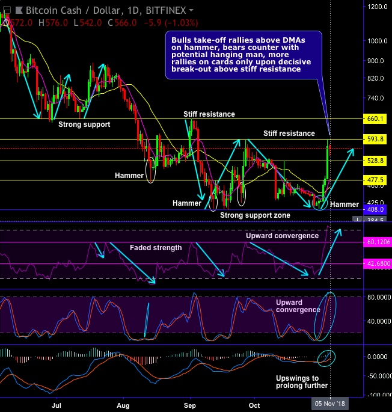Select the 'Strong support' text annotation

[84, 125]
